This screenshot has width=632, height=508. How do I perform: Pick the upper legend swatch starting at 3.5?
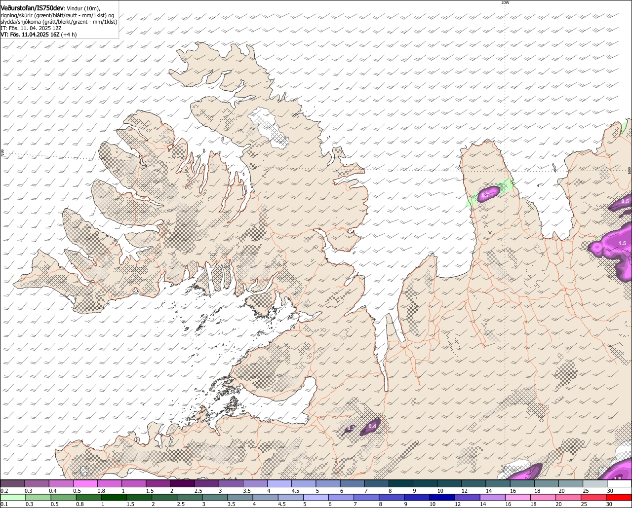point(255,484)
